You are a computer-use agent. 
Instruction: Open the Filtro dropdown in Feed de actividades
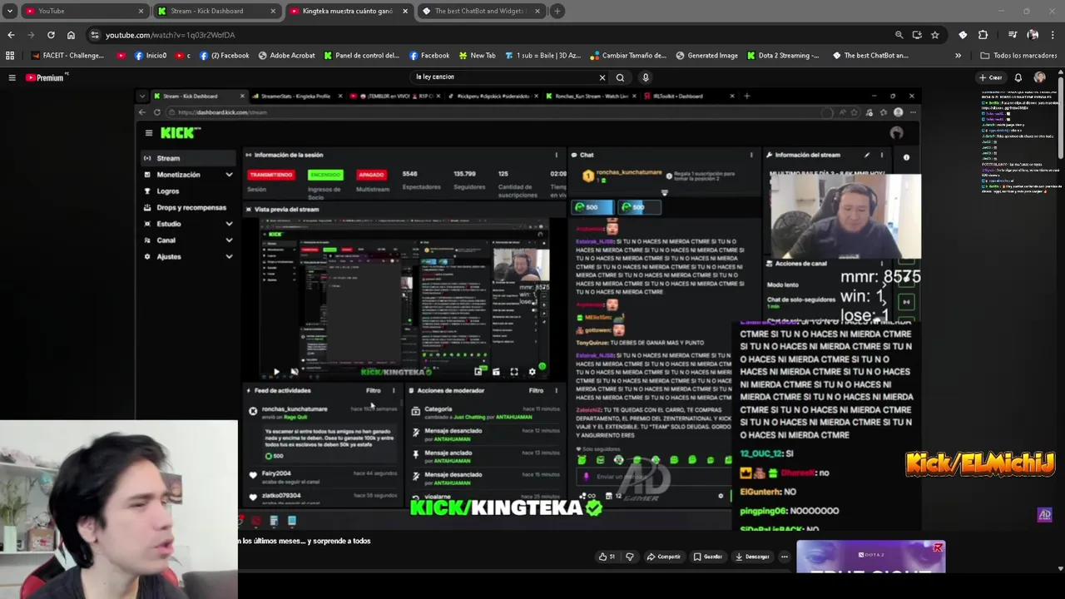click(x=374, y=390)
